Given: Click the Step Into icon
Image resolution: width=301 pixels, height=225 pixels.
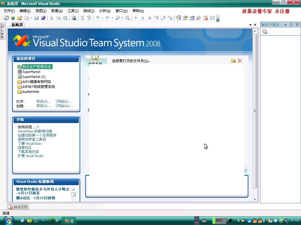Looking at the screenshot, I should (156, 18).
